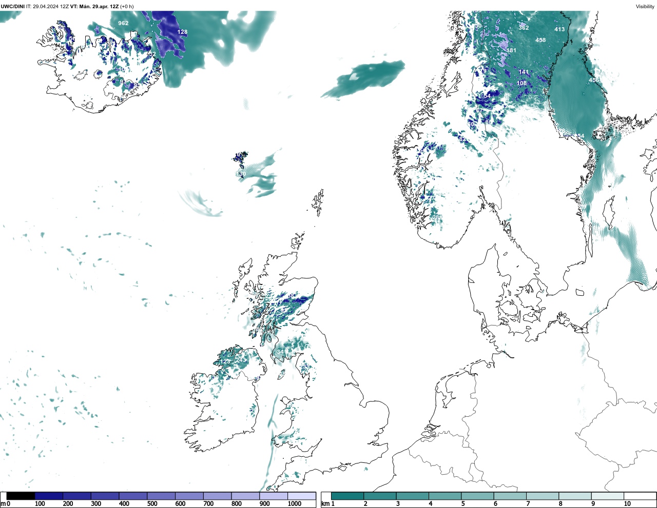Click the "456" value on Finland's coast

594,80
